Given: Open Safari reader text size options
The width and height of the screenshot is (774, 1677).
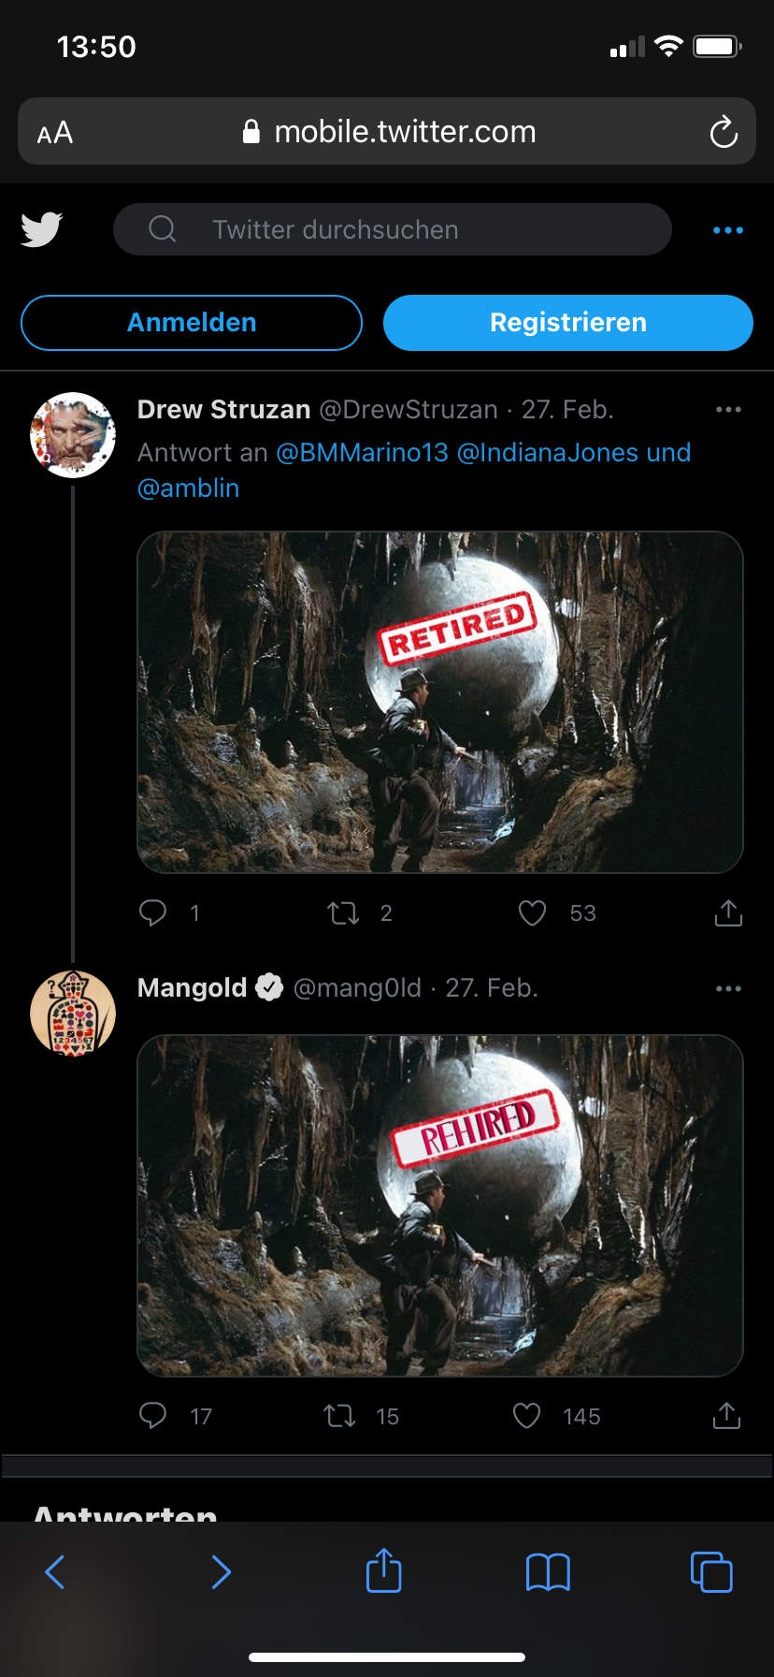Looking at the screenshot, I should tap(55, 133).
